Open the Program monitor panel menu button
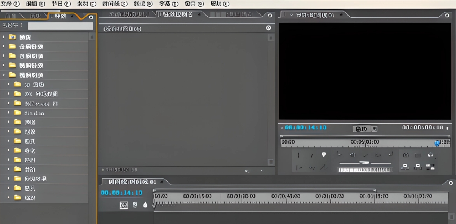 click(447, 16)
